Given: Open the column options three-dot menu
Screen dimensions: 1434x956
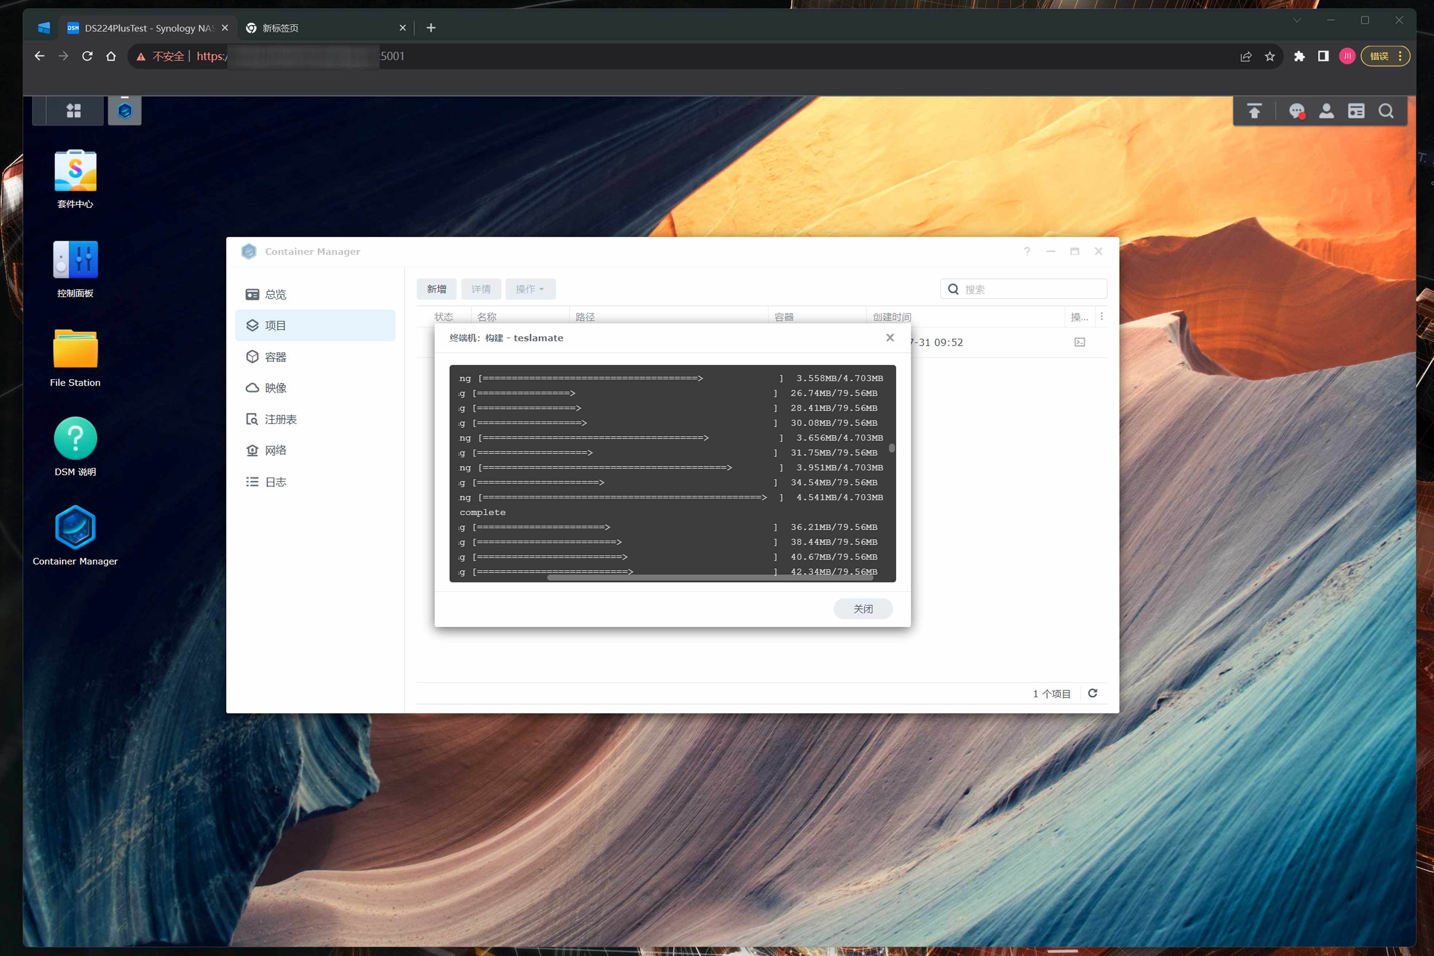Looking at the screenshot, I should click(1101, 317).
